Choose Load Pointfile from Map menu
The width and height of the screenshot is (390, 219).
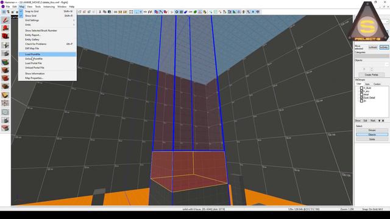coord(48,54)
